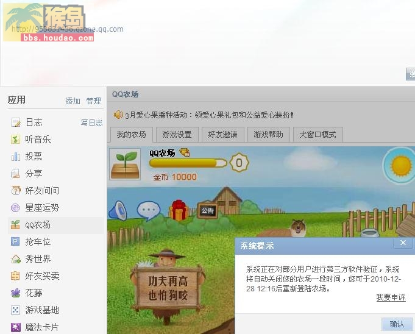
Task: Click the blue megaphone icon in the farm
Action: pyautogui.click(x=118, y=211)
